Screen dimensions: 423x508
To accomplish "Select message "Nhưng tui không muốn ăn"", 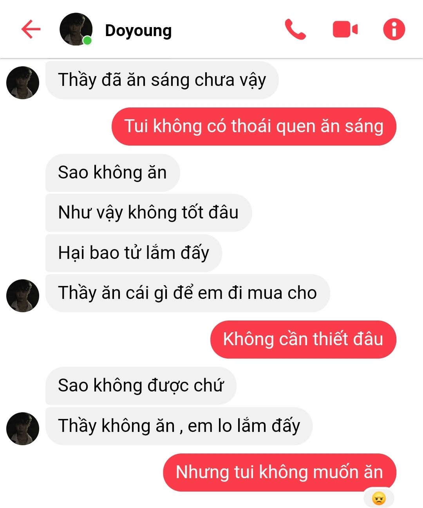I will click(280, 472).
